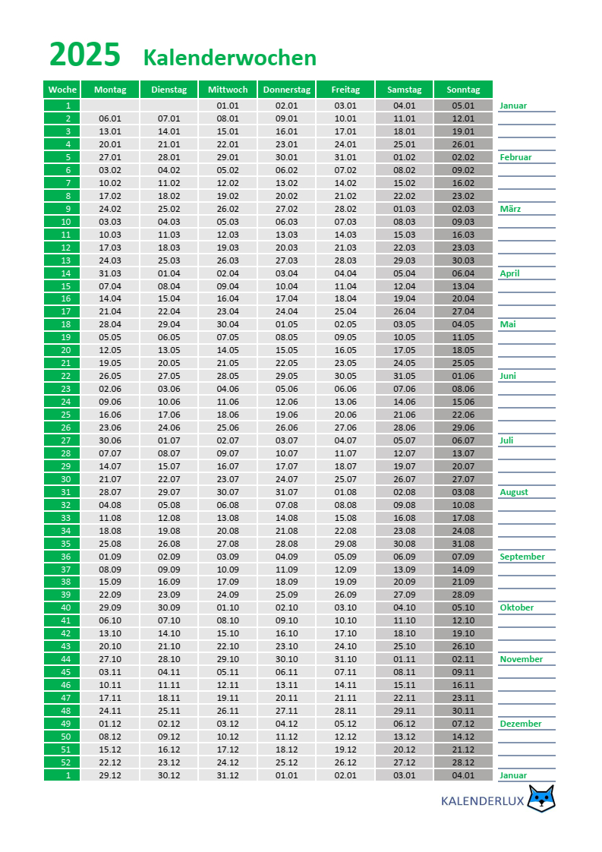Select the Freitag column header
Image resolution: width=602 pixels, height=852 pixels.
click(x=345, y=90)
